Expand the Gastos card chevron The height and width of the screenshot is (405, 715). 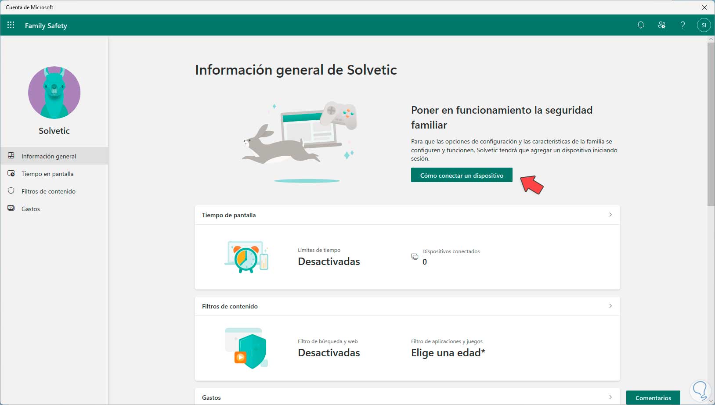pos(610,397)
